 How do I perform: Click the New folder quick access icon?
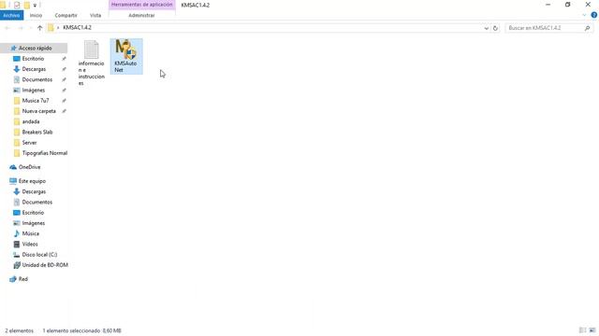27,5
